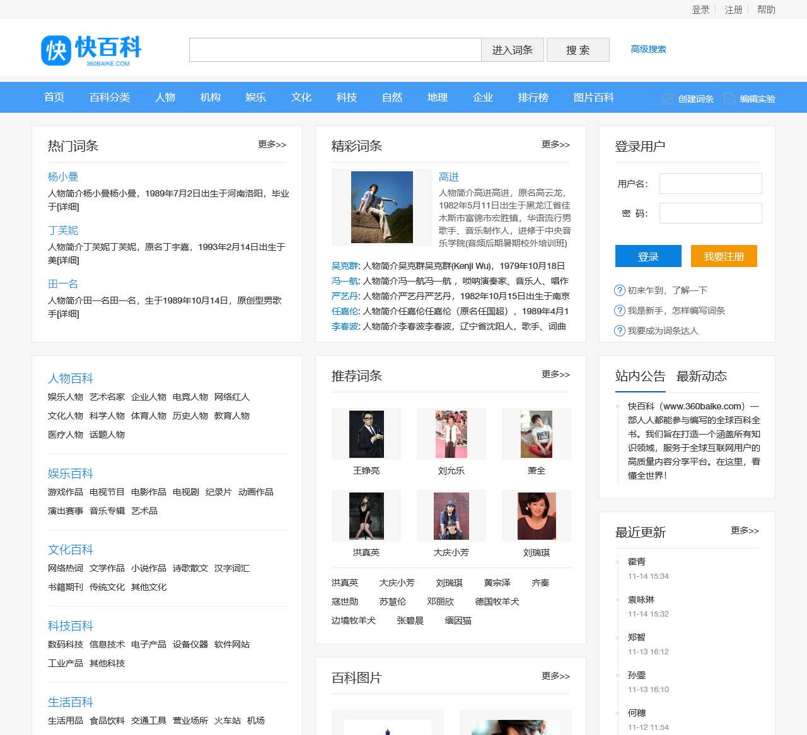Screen dimensions: 807x735
Task: Open the 娱乐百科 category heading
Action: click(x=71, y=474)
